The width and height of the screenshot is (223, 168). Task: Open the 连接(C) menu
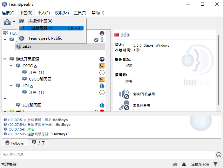tap(8, 13)
